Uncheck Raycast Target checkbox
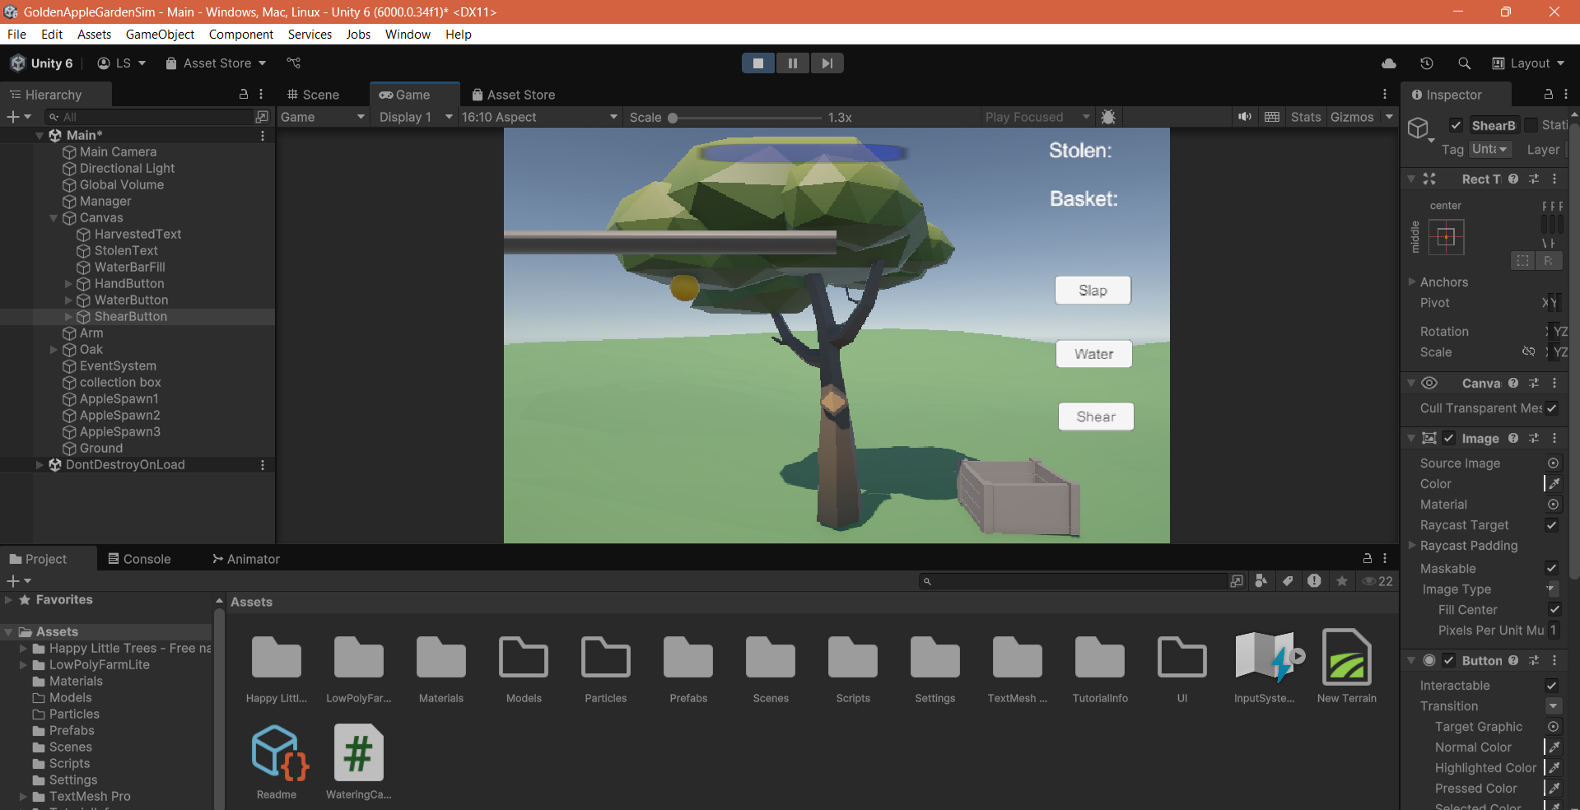 pyautogui.click(x=1551, y=525)
